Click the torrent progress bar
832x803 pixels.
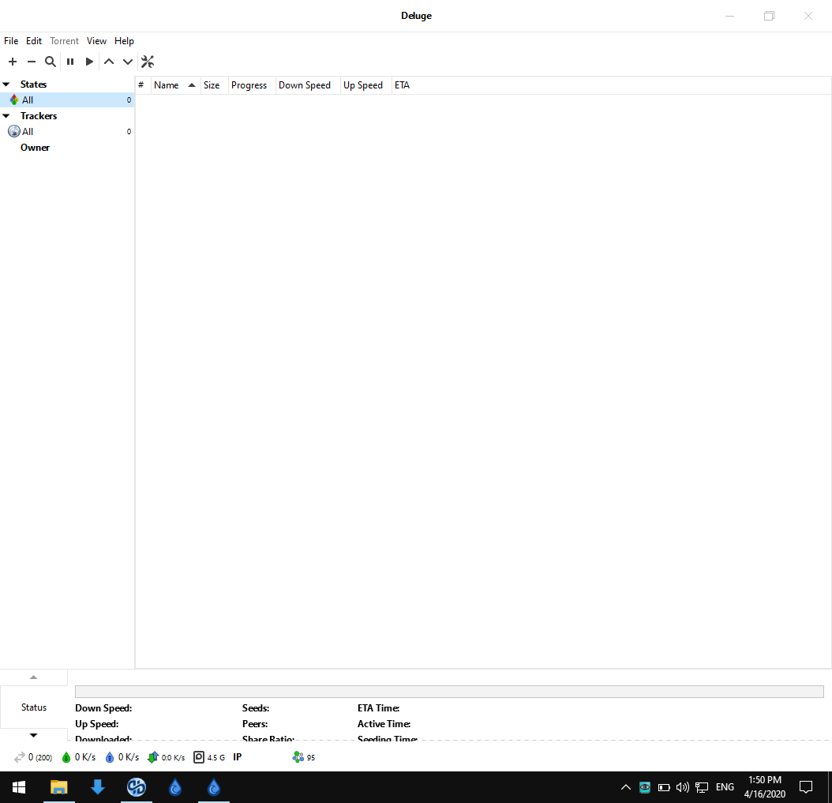coord(449,692)
